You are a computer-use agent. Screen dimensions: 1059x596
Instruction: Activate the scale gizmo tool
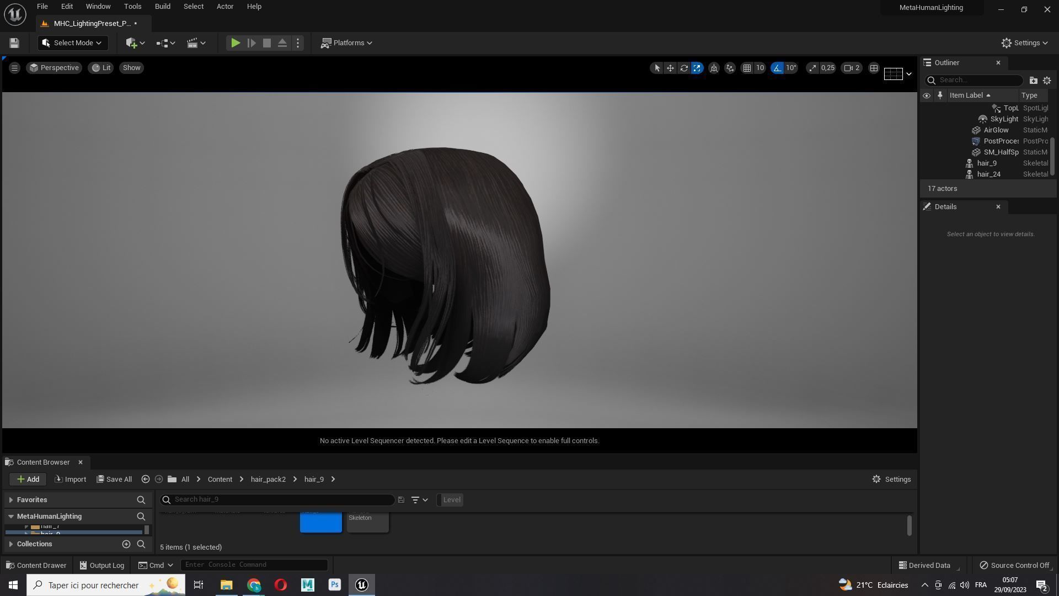[697, 68]
